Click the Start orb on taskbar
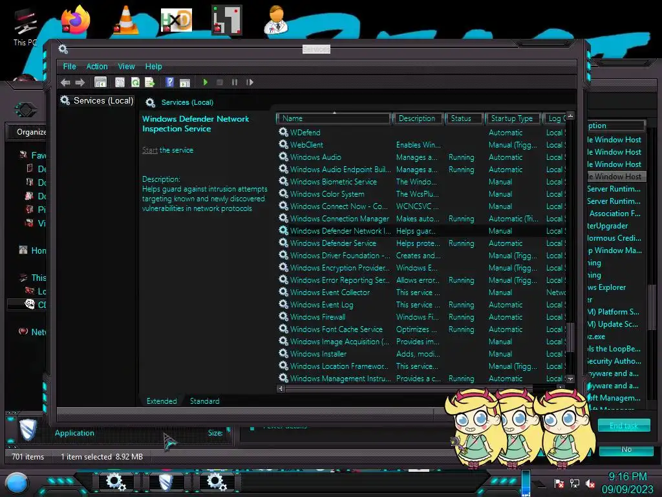This screenshot has height=497, width=662. pos(17,482)
